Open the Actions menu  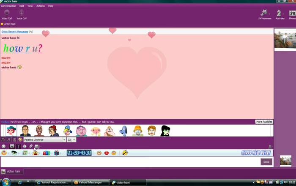41,6
